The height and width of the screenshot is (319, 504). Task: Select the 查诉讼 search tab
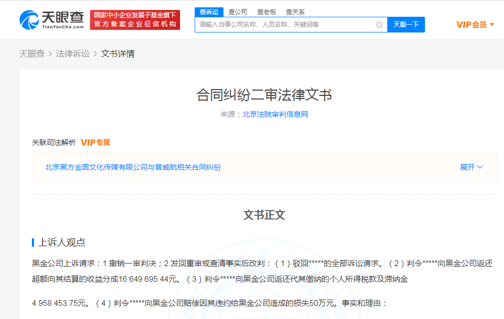[x=209, y=12]
